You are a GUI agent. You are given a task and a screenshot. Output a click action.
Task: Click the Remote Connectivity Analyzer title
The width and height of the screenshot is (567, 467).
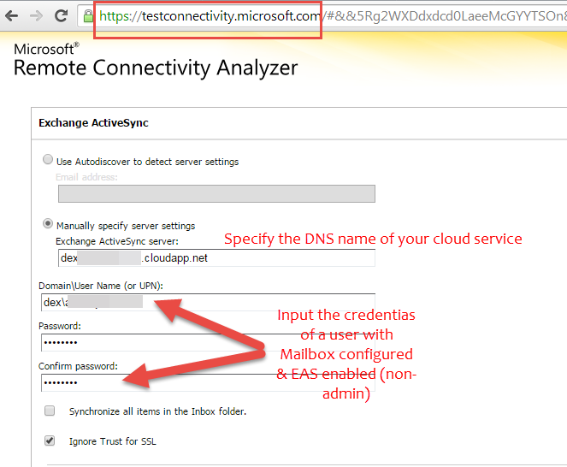click(156, 68)
